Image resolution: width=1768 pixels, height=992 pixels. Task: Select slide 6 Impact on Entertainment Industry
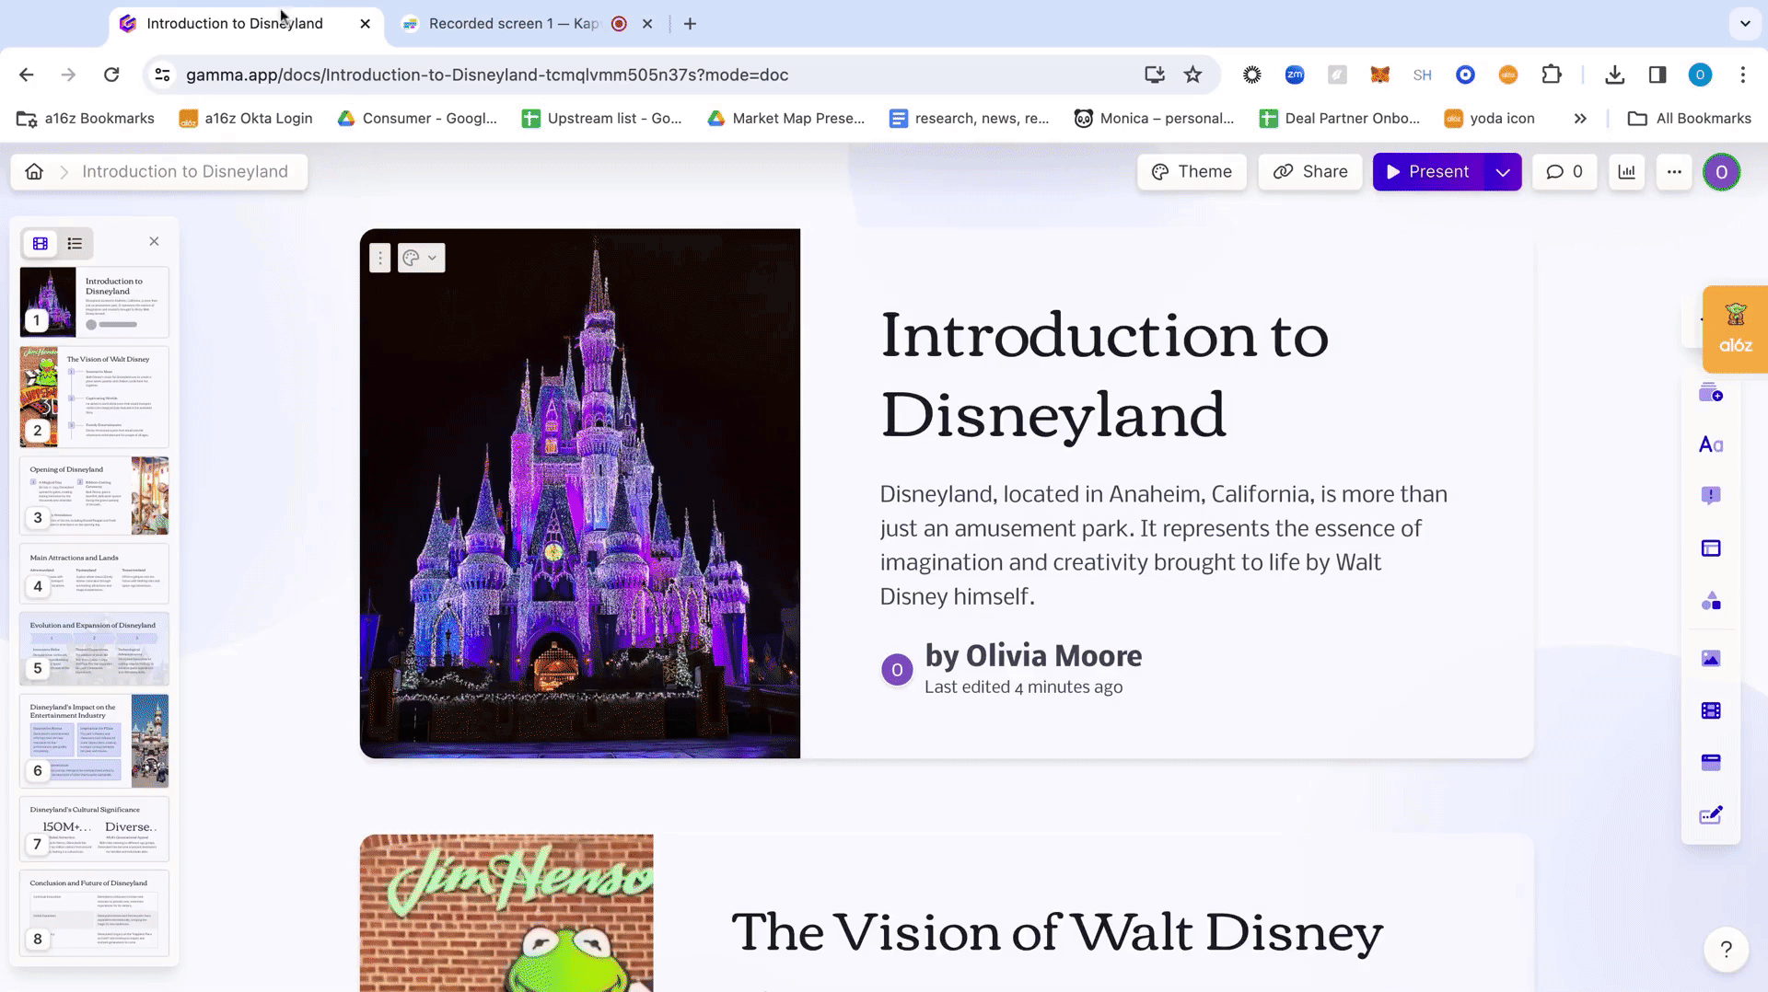pyautogui.click(x=94, y=741)
